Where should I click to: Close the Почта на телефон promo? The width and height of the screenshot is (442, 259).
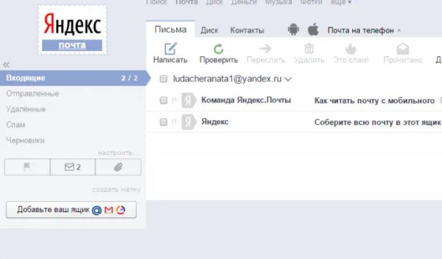pos(399,30)
